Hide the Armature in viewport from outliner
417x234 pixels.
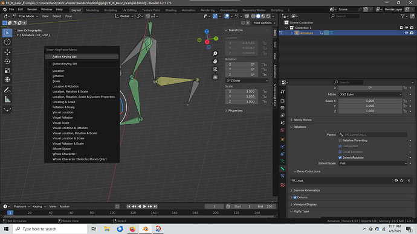(406, 33)
